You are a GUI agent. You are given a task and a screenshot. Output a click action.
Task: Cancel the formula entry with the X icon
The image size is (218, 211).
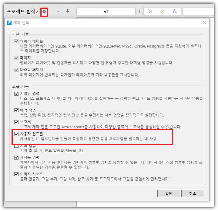150,12
